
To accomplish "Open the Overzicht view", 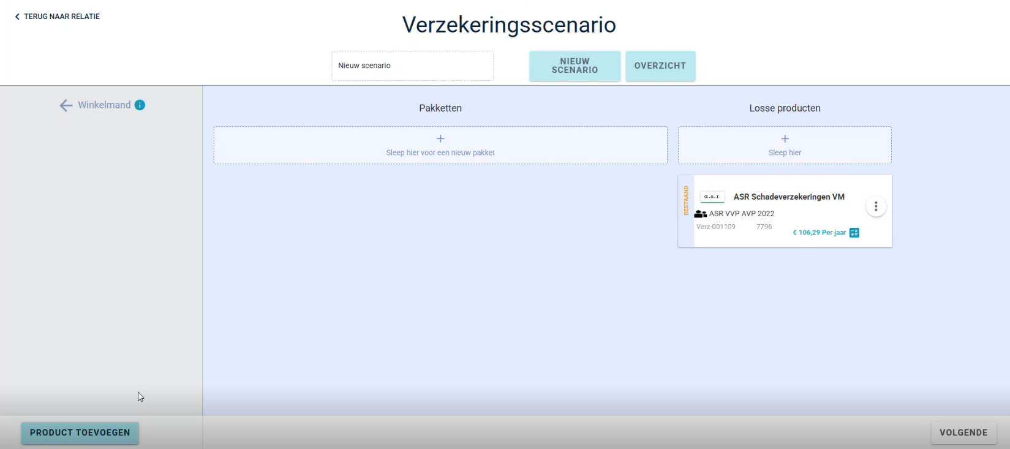I will pyautogui.click(x=660, y=66).
